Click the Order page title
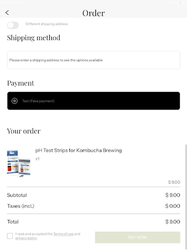 pyautogui.click(x=93, y=13)
